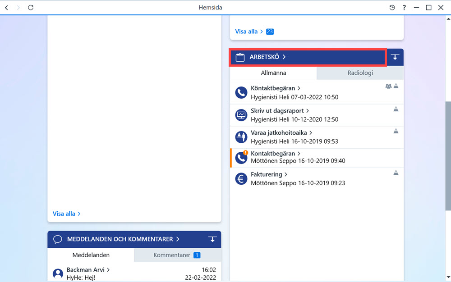Switch to the Radiologi tab

[360, 73]
